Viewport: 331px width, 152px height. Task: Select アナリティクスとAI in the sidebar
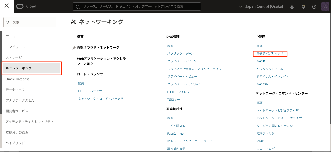[20, 100]
